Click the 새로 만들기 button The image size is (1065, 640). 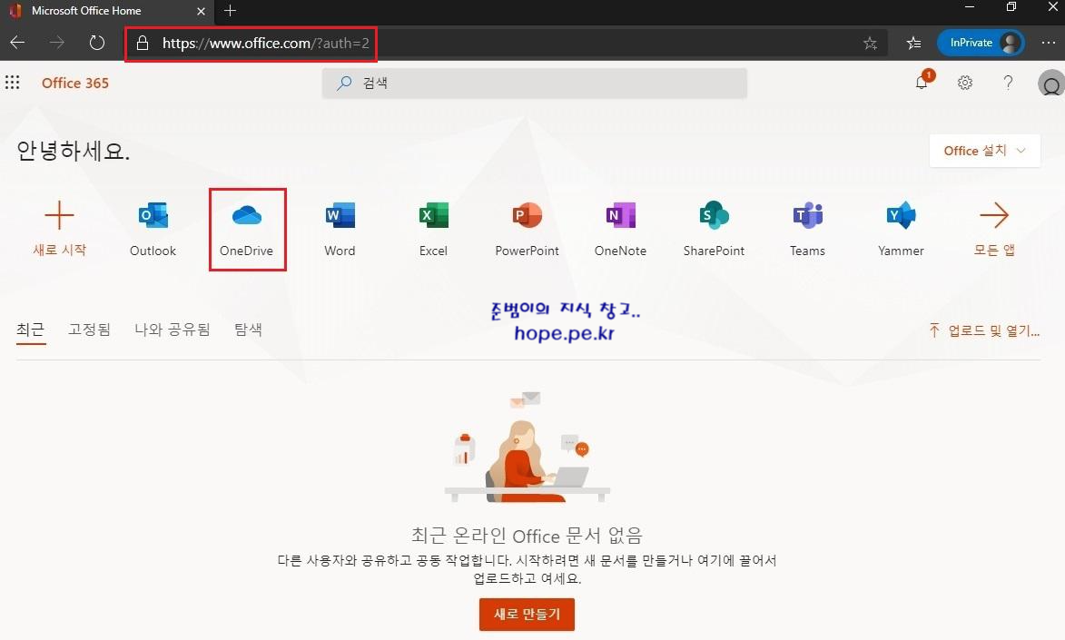[528, 615]
